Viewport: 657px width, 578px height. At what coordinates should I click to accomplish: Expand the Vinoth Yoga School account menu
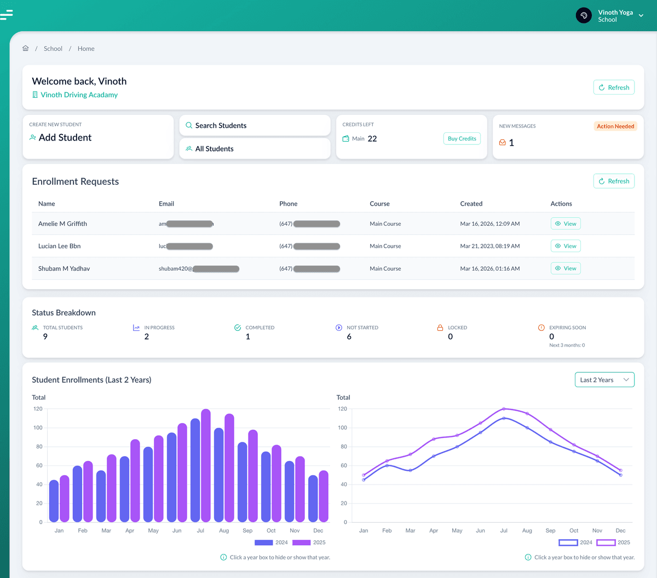[x=641, y=16]
